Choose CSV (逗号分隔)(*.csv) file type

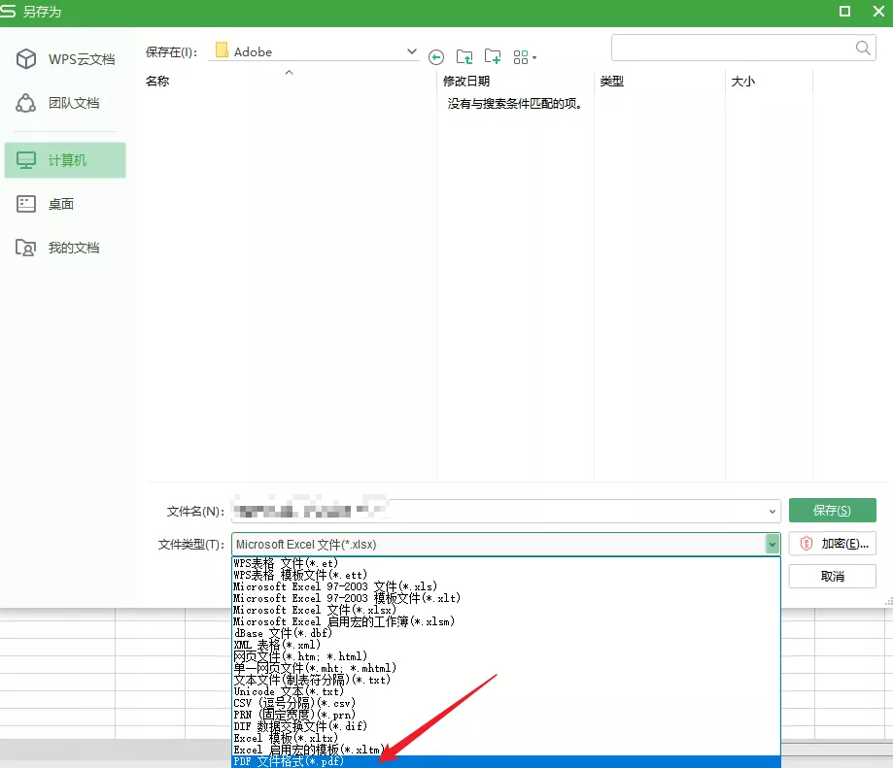pyautogui.click(x=294, y=703)
